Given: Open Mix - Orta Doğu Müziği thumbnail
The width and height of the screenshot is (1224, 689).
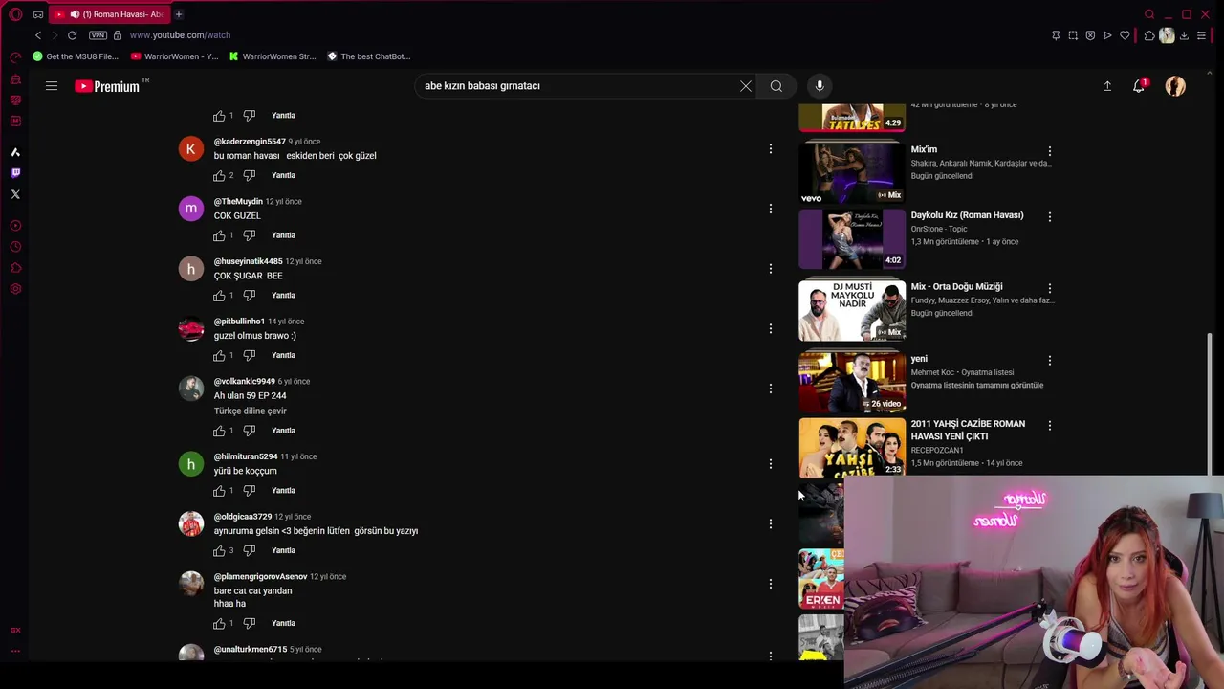Looking at the screenshot, I should point(852,310).
